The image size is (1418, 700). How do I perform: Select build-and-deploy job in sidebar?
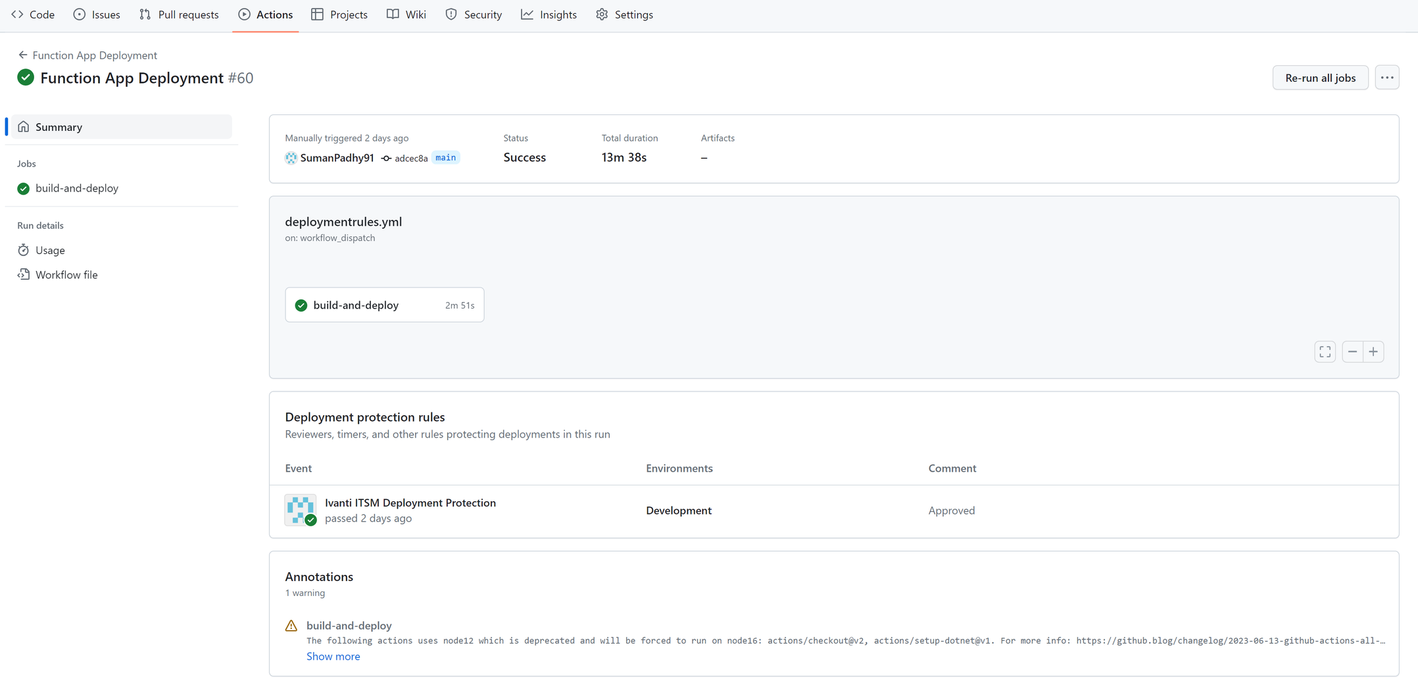(x=76, y=188)
